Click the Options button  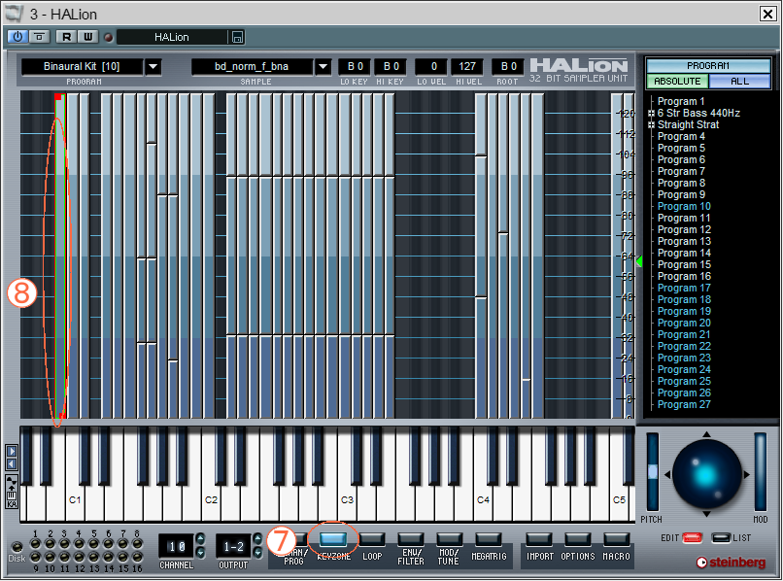578,538
